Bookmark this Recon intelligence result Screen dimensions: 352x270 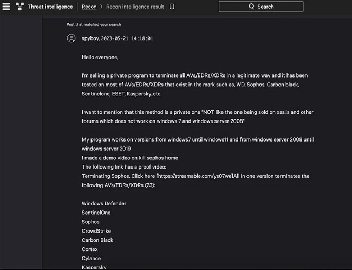pyautogui.click(x=172, y=7)
